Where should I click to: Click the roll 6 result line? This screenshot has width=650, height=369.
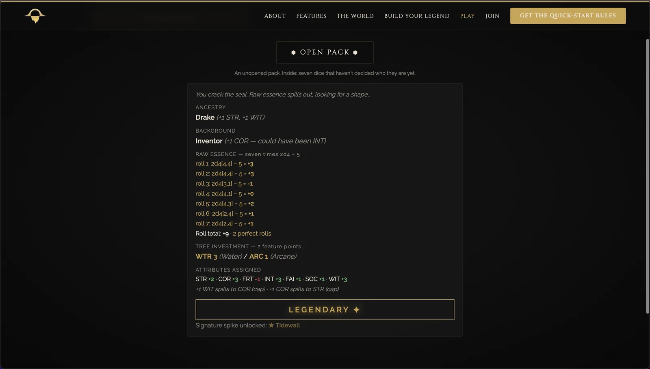click(225, 214)
